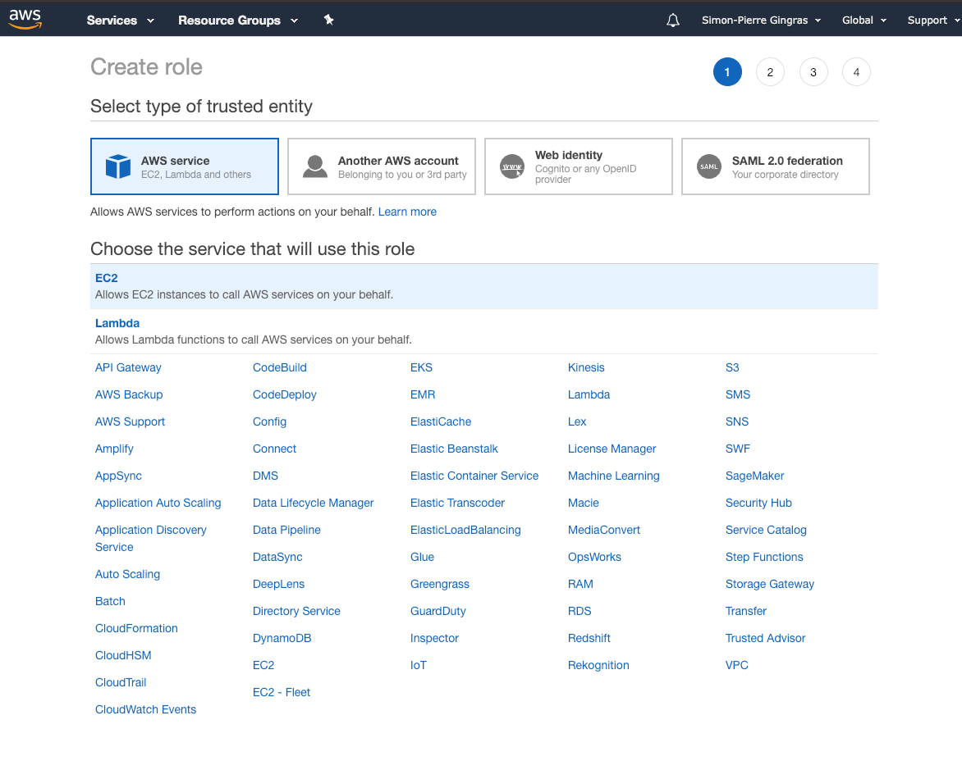Viewport: 962px width, 761px height.
Task: Select Lambda as the trusted service
Action: tap(117, 323)
